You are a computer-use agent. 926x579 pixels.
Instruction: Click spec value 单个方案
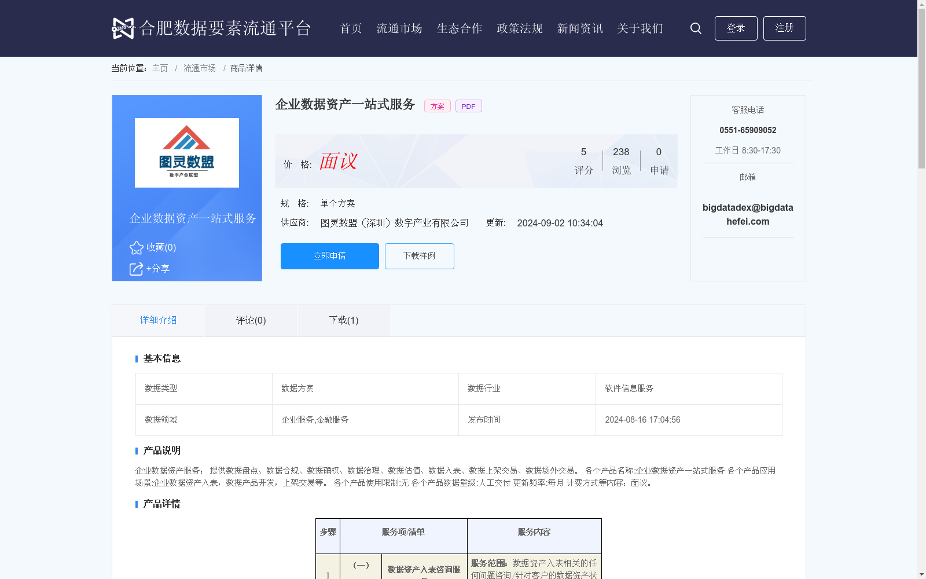click(x=338, y=203)
